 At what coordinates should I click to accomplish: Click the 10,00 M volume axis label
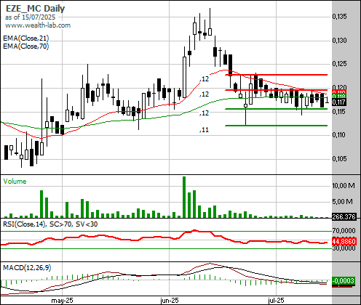pyautogui.click(x=344, y=186)
